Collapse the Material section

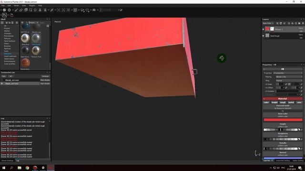(264, 99)
